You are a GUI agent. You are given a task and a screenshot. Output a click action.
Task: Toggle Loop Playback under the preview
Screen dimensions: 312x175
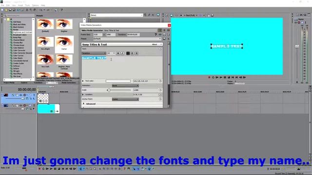(x=213, y=77)
